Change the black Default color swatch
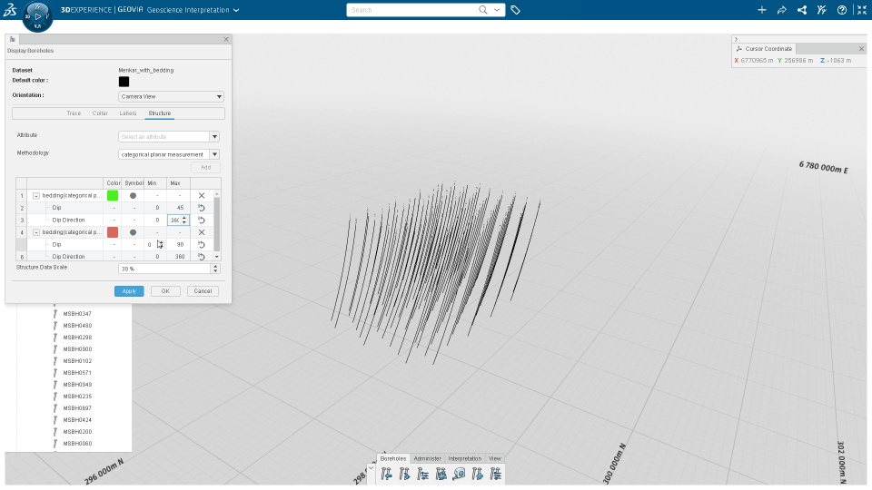This screenshot has height=490, width=872. (x=124, y=82)
